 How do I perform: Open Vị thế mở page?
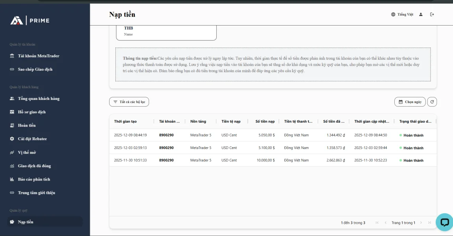[x=27, y=152]
